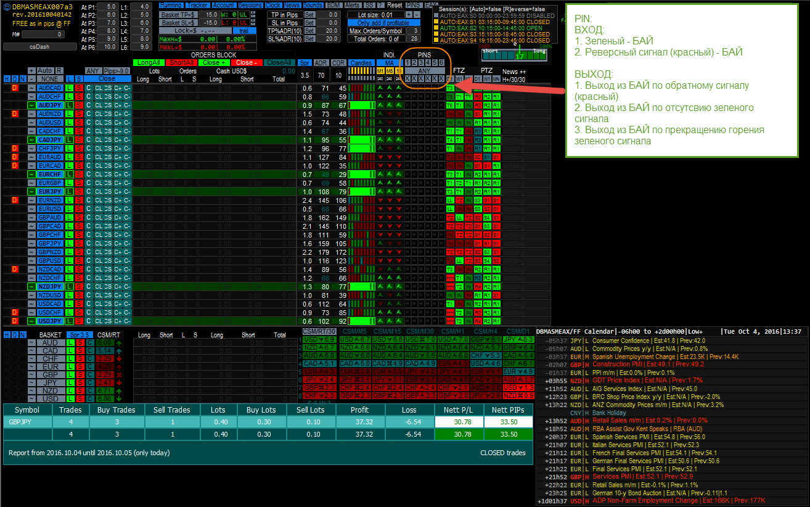810x507 pixels.
Task: Click the LongAll button
Action: click(x=149, y=62)
